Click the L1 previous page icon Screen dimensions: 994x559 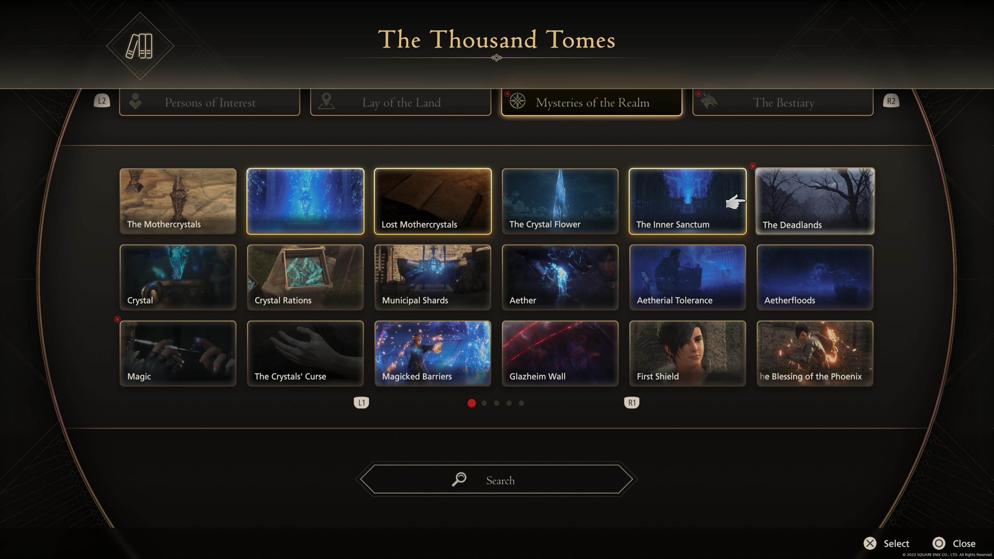(x=361, y=402)
